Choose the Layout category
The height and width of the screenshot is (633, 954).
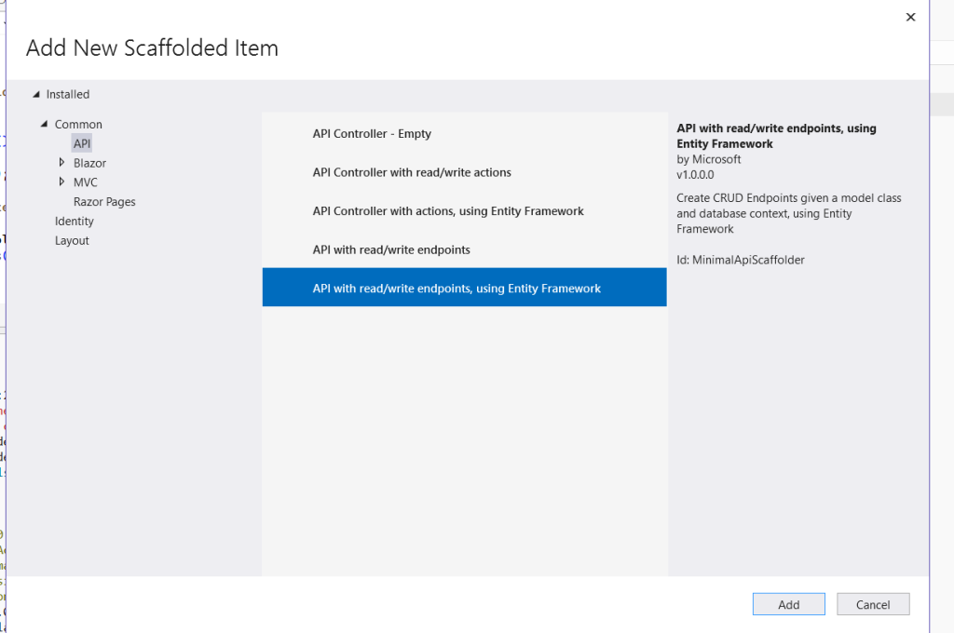pyautogui.click(x=72, y=241)
